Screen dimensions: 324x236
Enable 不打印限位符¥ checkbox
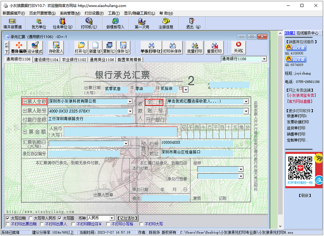coord(73,224)
